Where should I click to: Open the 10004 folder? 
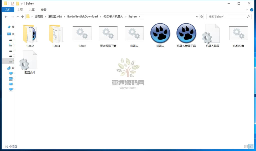tap(56, 34)
